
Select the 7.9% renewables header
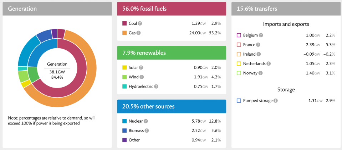tap(172, 53)
